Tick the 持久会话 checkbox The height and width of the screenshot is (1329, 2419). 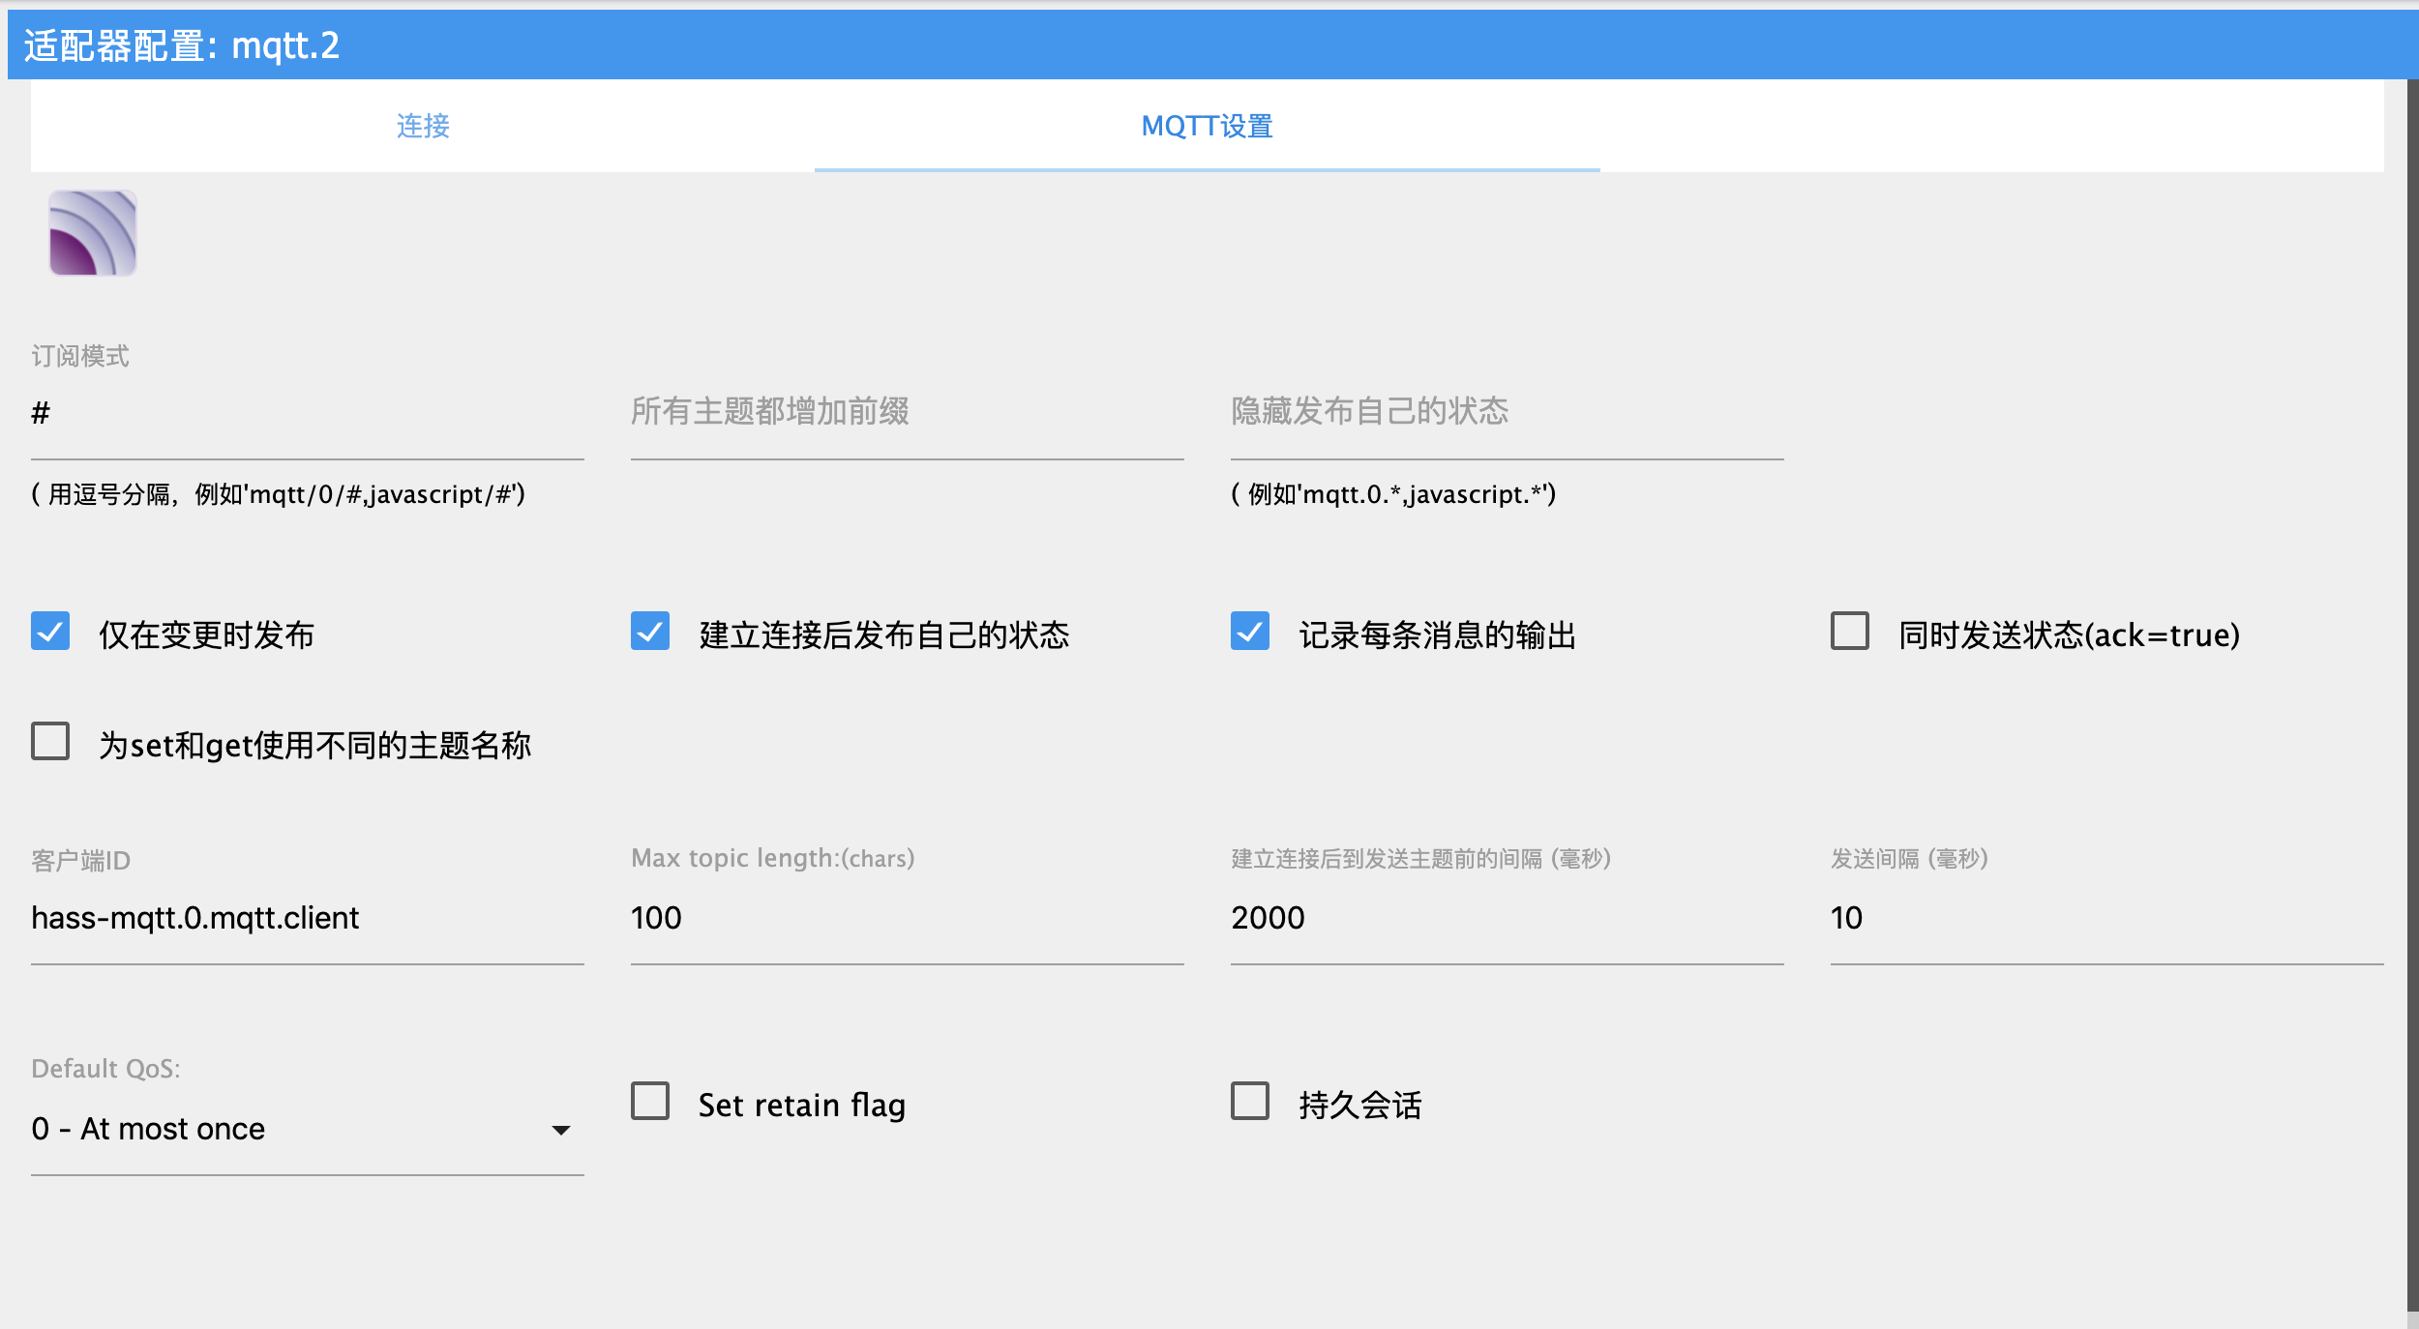click(x=1250, y=1102)
